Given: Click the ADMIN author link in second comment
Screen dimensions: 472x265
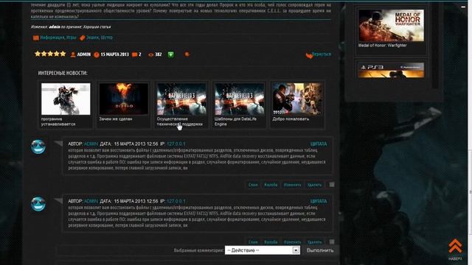Looking at the screenshot, I should [x=91, y=201].
